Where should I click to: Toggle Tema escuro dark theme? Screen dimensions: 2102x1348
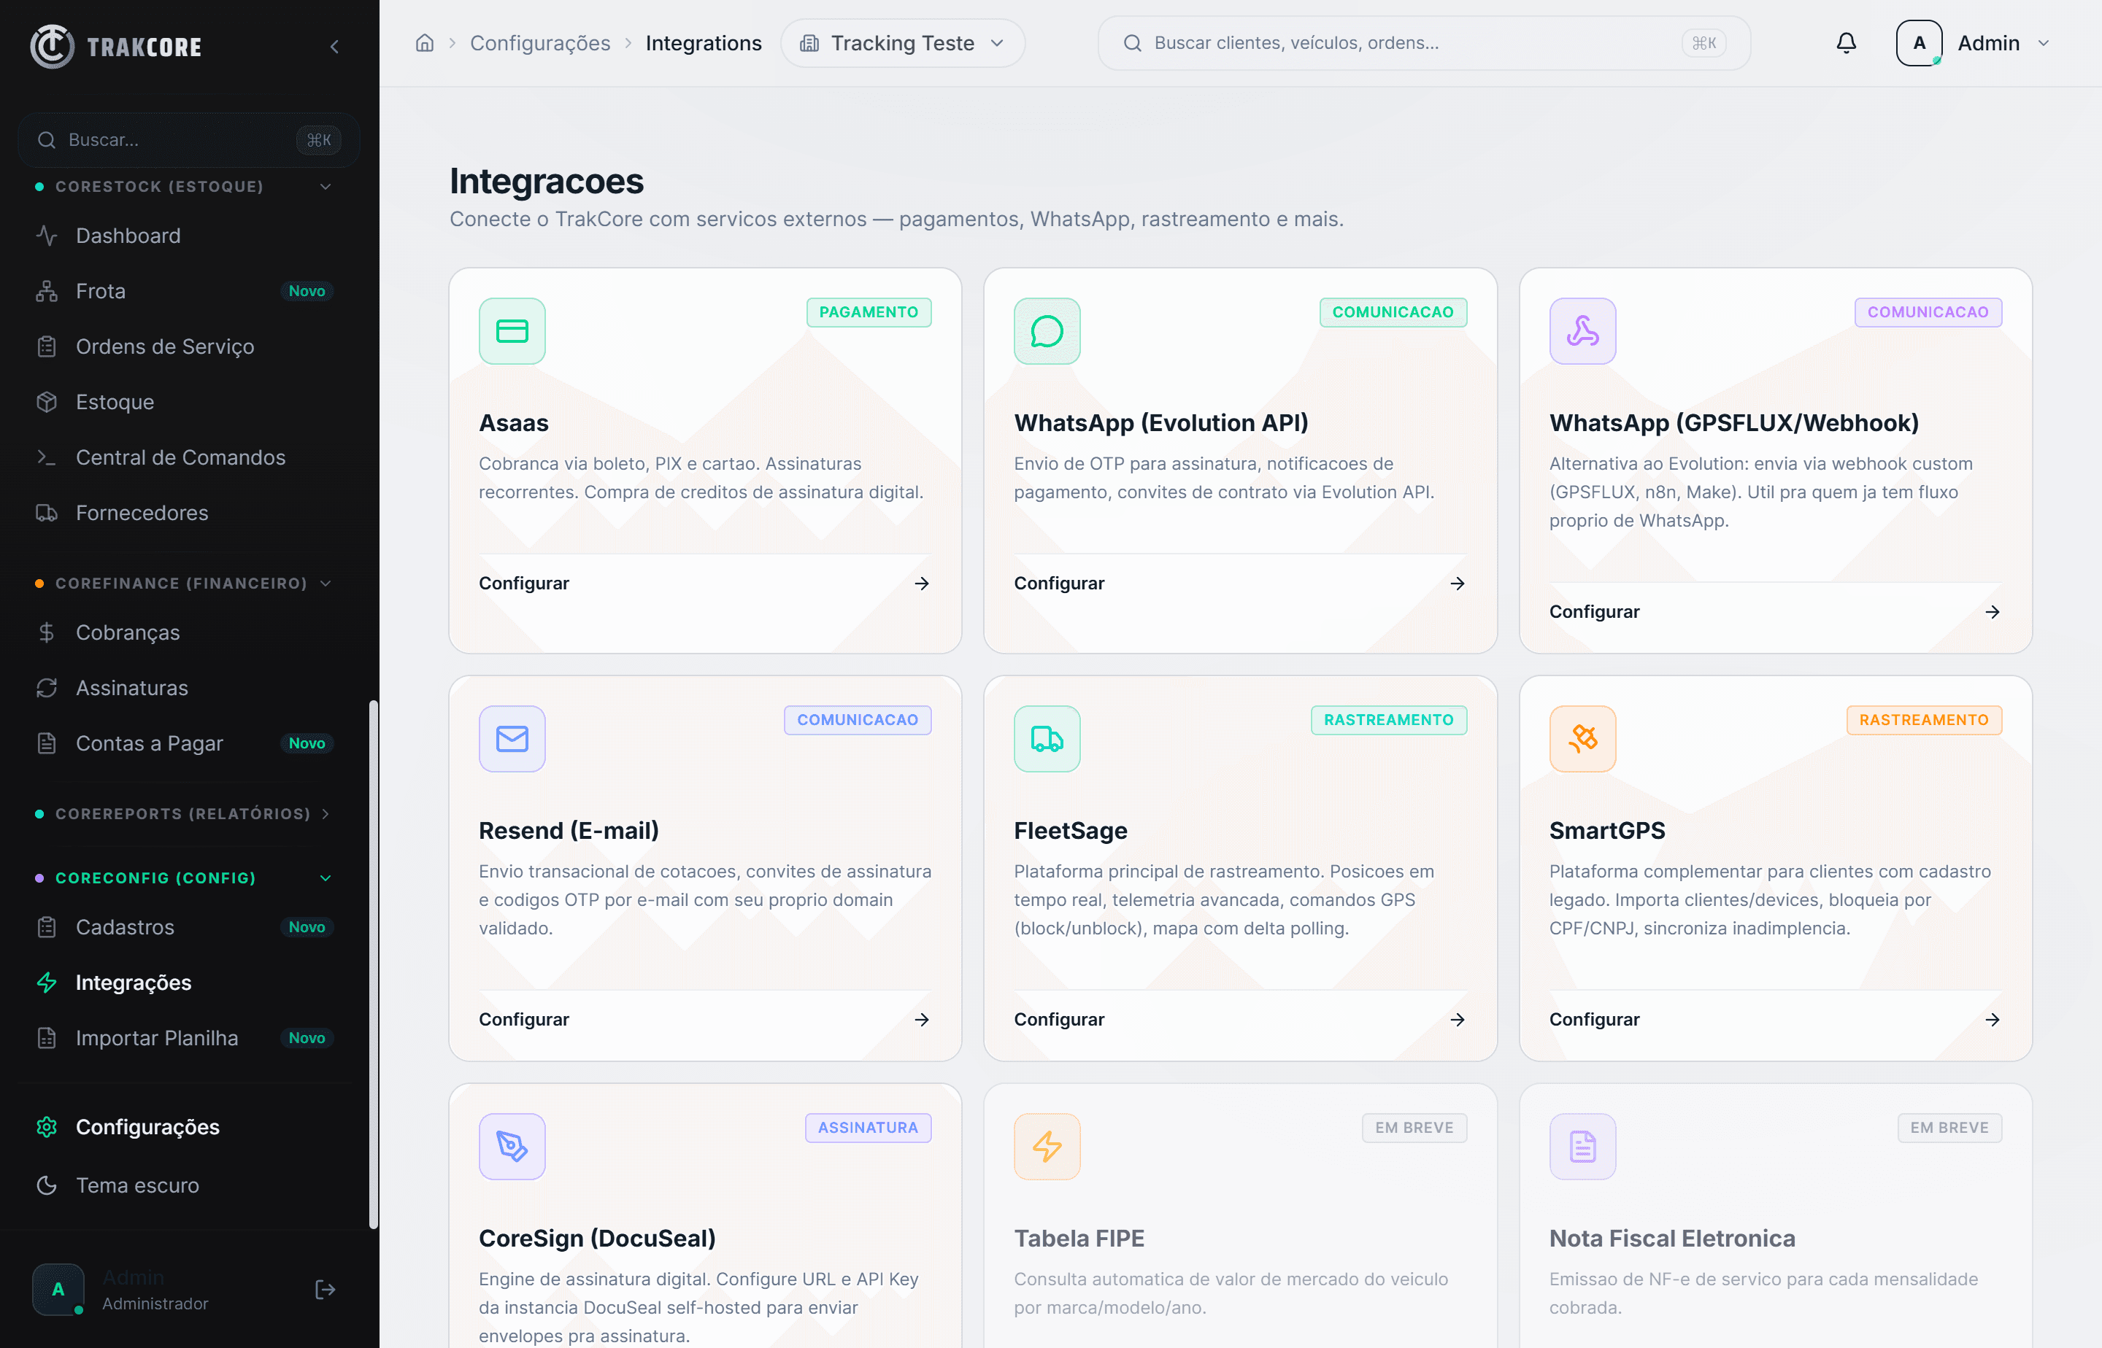tap(188, 1185)
